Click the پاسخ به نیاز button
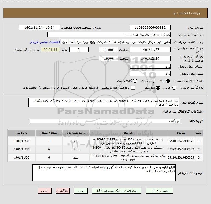The width and height of the screenshot is (211, 204). [x=159, y=191]
